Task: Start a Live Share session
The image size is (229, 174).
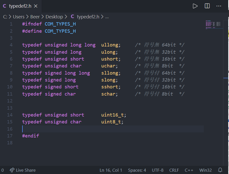Action: 23,170
